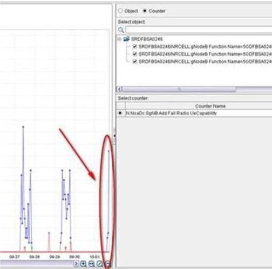Viewport: 272px width, 269px height.
Task: Click the chart's bottom horizontal scrollbar
Action: pos(37,264)
